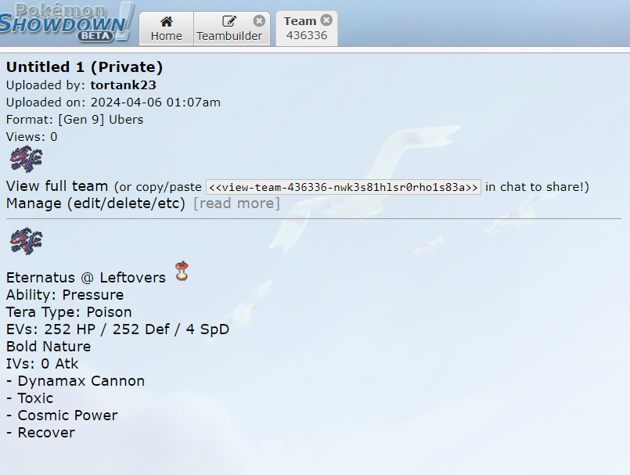Click the Leftovers apple item icon
This screenshot has width=630, height=475.
[x=182, y=271]
